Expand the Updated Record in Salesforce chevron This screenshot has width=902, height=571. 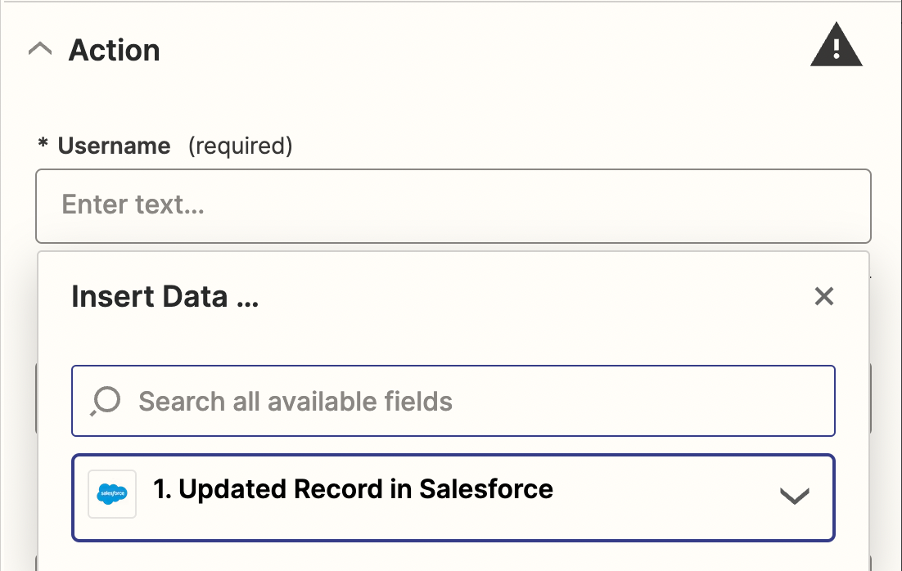(795, 496)
